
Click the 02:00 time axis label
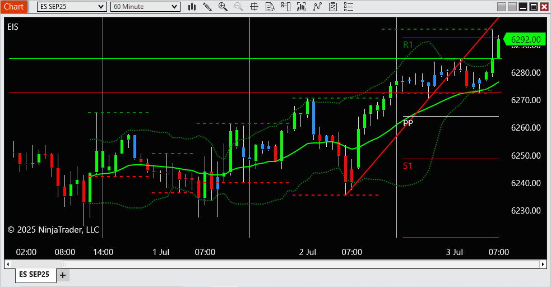coord(26,252)
